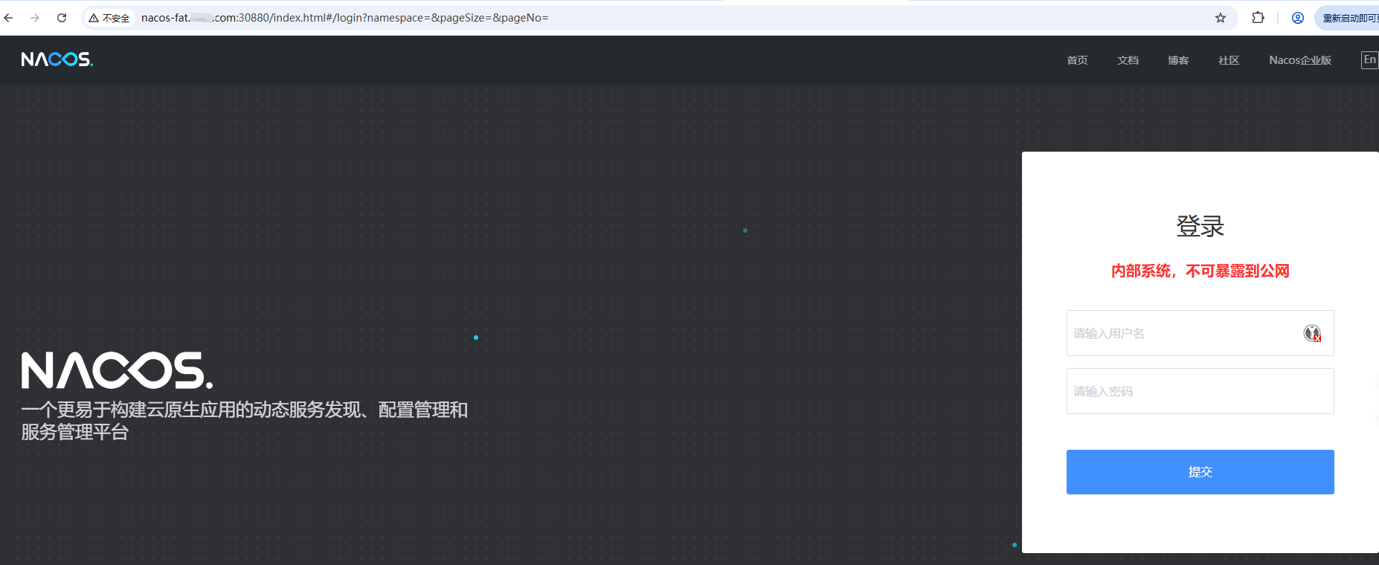This screenshot has width=1379, height=565.
Task: Click the 登录 heading text
Action: [x=1200, y=226]
